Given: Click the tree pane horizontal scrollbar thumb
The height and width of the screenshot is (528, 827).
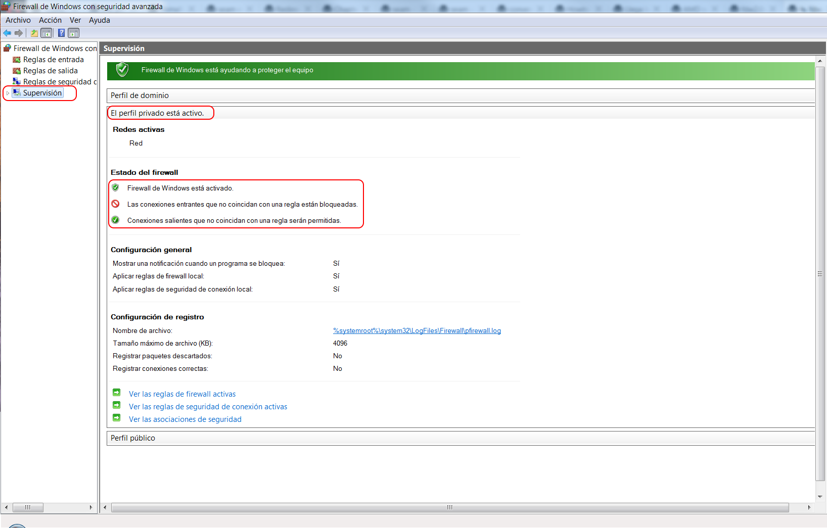Looking at the screenshot, I should [28, 507].
